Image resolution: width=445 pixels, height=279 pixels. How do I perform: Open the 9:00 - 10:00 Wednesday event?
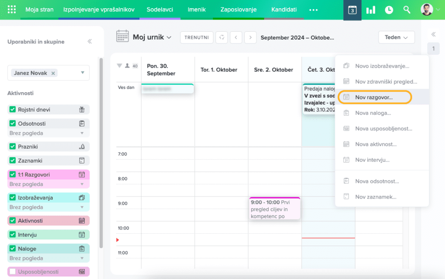tap(274, 209)
